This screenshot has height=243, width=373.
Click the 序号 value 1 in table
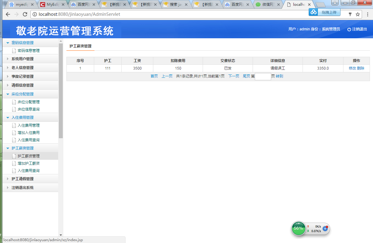tap(80, 68)
